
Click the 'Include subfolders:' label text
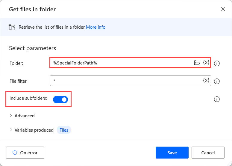tap(28, 98)
